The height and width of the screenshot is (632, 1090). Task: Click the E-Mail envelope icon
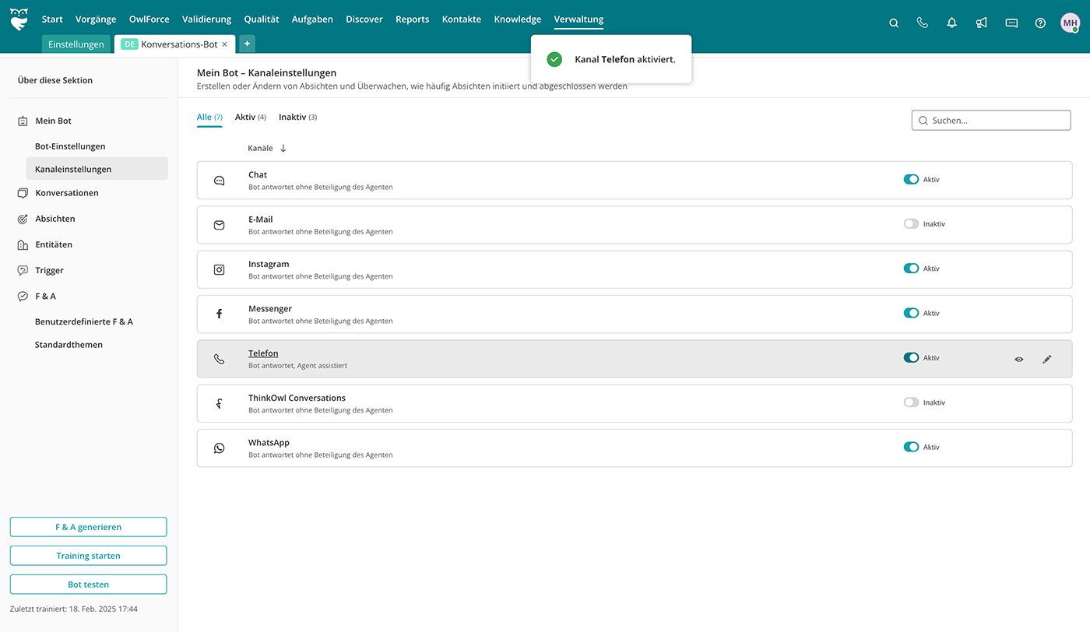(x=219, y=225)
